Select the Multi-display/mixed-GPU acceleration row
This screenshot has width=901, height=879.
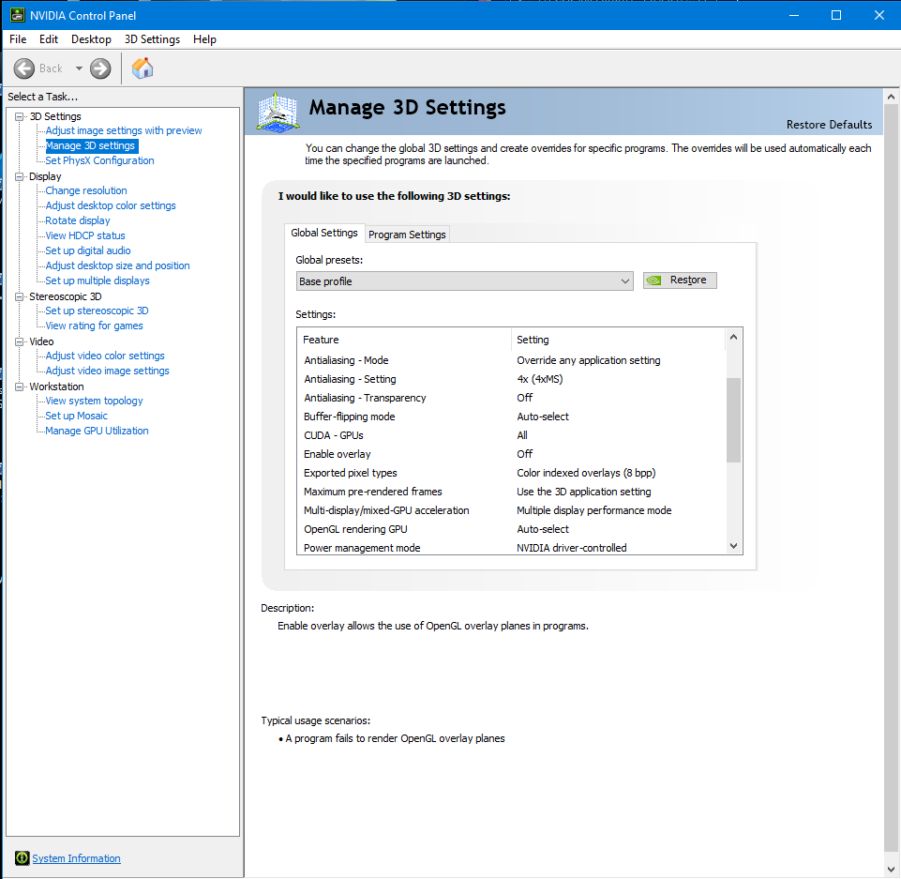pyautogui.click(x=511, y=510)
